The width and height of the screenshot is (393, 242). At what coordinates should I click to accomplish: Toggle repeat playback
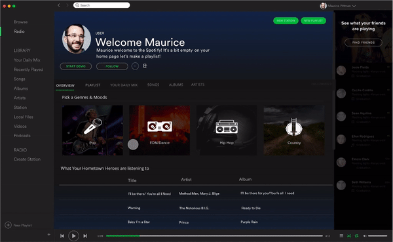[x=356, y=235]
